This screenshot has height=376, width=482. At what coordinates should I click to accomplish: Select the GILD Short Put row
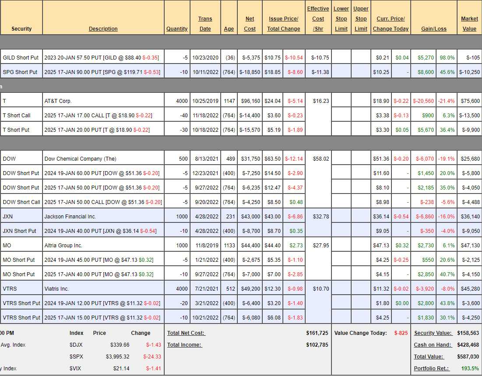coord(21,58)
